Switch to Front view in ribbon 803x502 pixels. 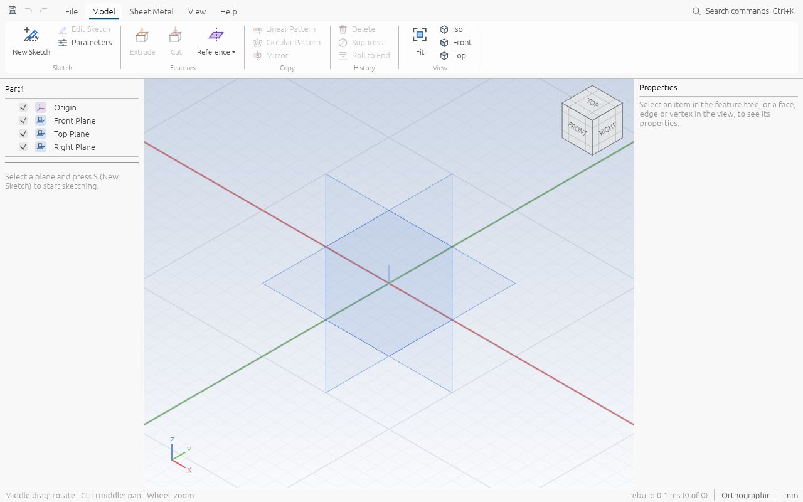[x=456, y=43]
